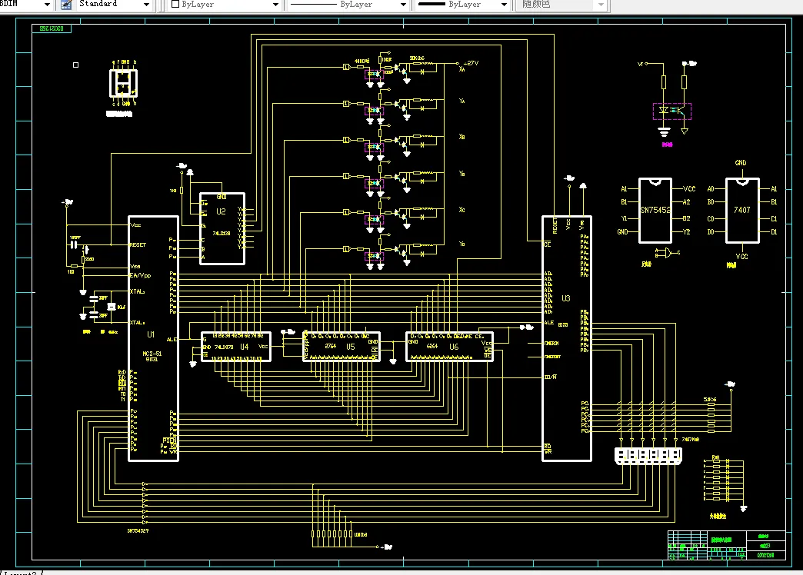
Task: Click the green title block table
Action: [726, 545]
